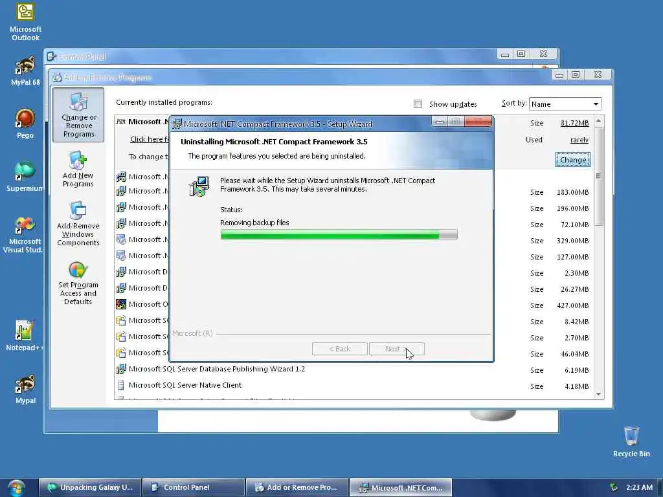Select icon of 183.00MB Microsoft program row
663x497 pixels.
(121, 192)
